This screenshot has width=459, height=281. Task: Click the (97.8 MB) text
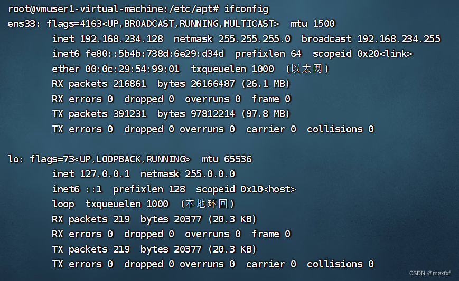tap(266, 114)
